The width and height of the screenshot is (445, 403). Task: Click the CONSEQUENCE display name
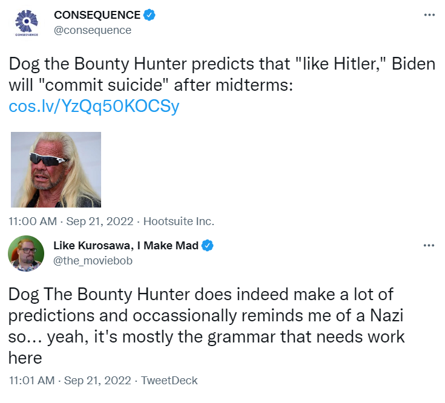point(97,15)
